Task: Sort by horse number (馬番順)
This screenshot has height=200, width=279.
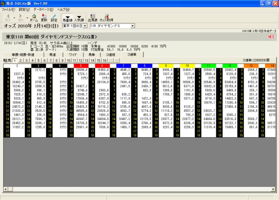Action: pyautogui.click(x=68, y=18)
